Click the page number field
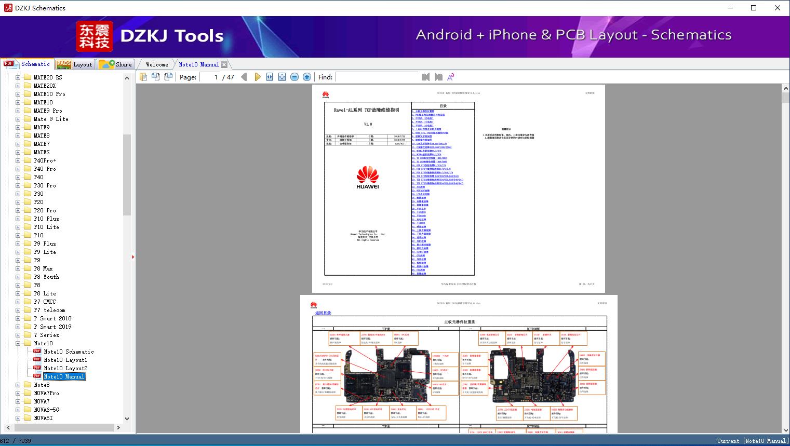 click(x=210, y=77)
